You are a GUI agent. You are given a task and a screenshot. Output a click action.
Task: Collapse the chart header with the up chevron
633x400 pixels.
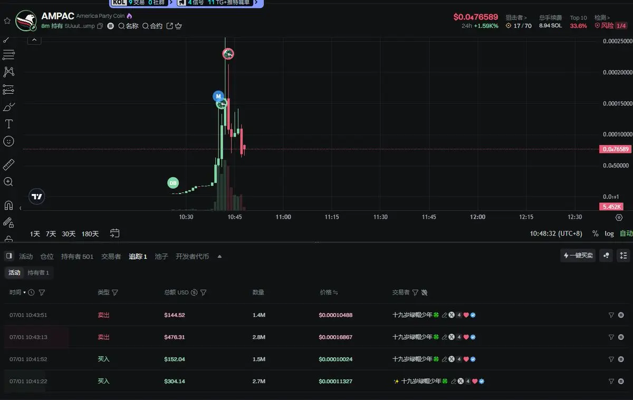[x=34, y=40]
